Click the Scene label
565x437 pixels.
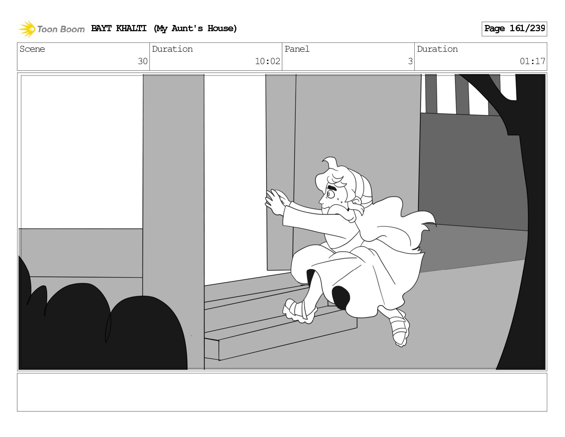point(32,49)
